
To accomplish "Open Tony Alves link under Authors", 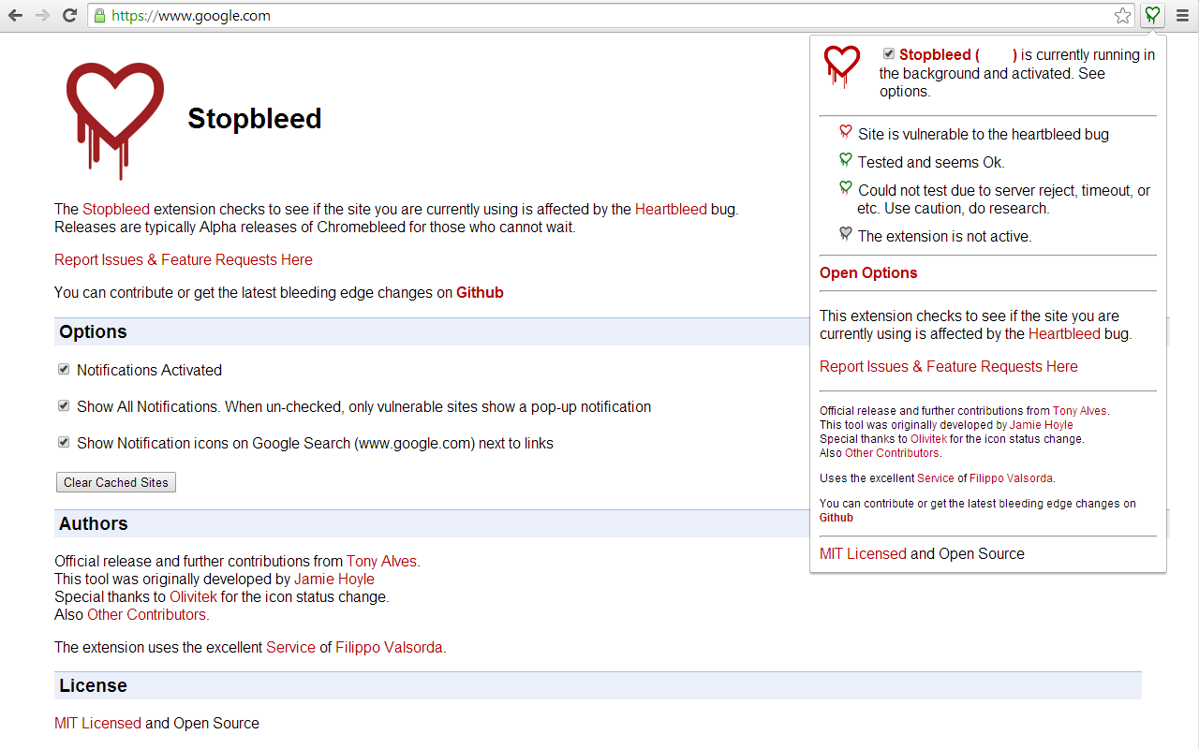I will [383, 562].
